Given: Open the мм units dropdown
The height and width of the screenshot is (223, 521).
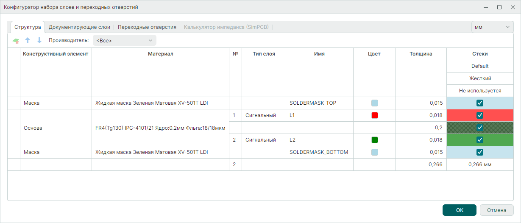Looking at the screenshot, I should [492, 27].
